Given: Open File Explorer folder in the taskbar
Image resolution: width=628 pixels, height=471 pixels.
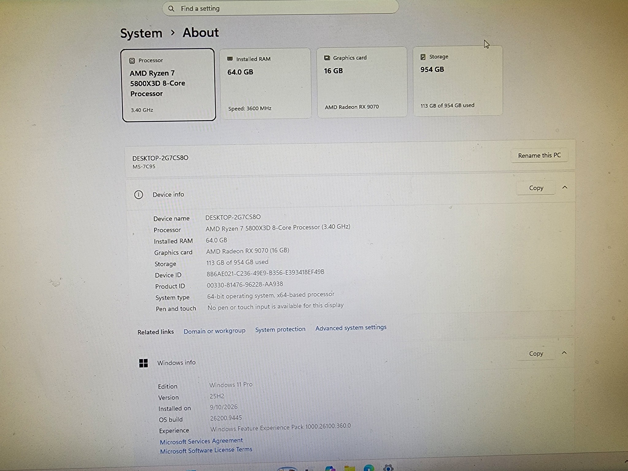Looking at the screenshot, I should pos(350,469).
